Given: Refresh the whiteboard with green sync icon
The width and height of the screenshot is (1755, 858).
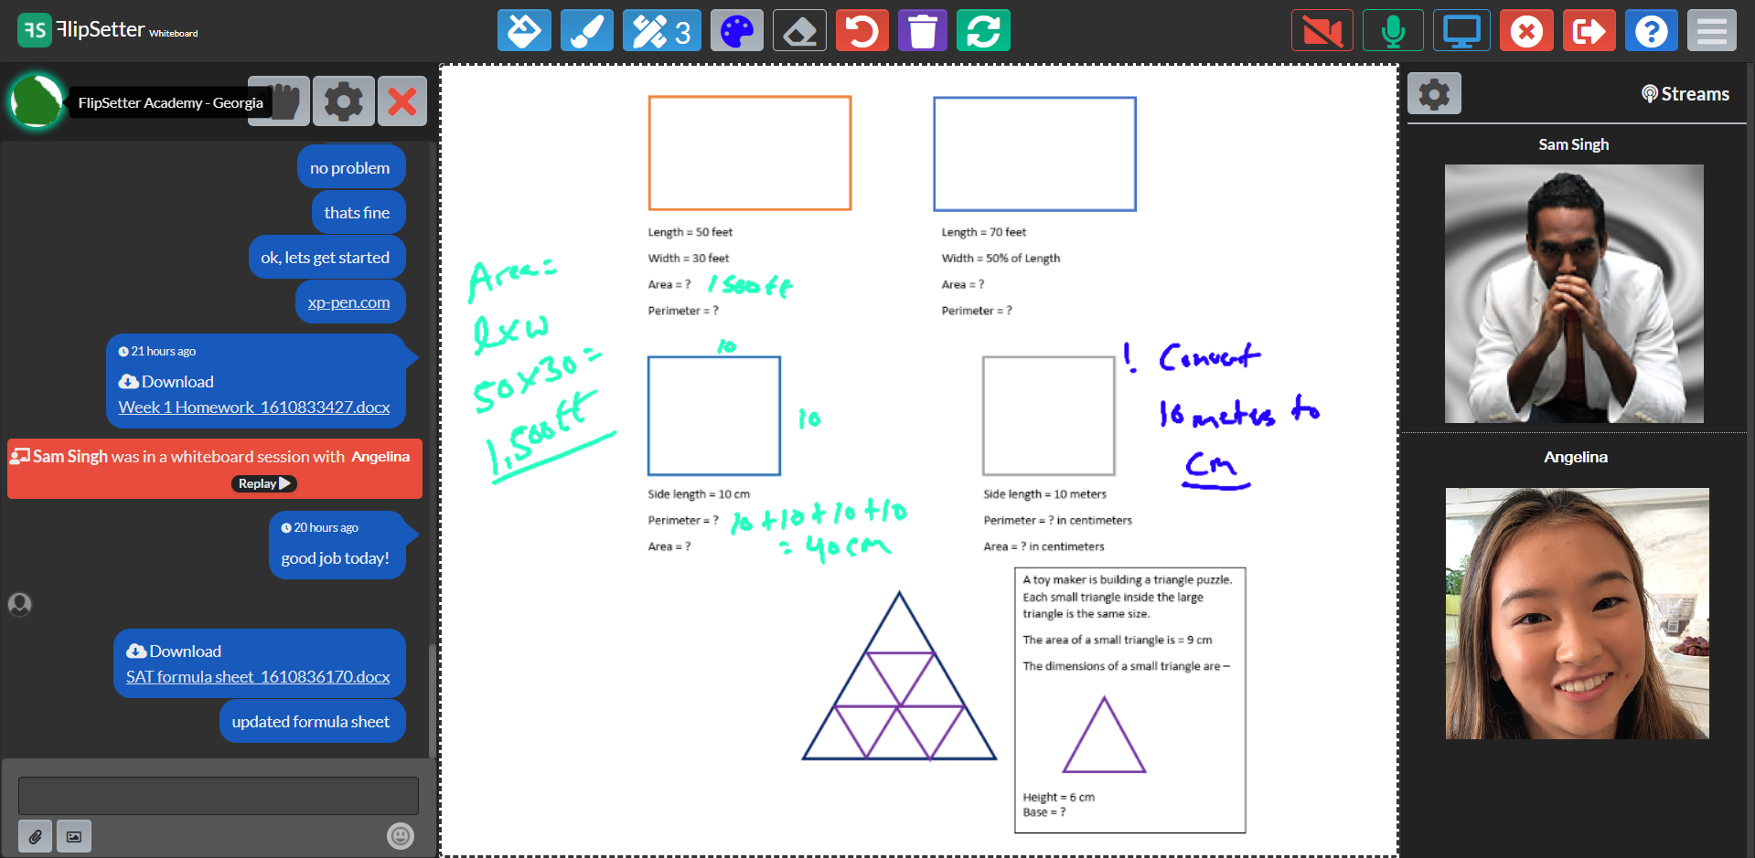Looking at the screenshot, I should coord(983,30).
